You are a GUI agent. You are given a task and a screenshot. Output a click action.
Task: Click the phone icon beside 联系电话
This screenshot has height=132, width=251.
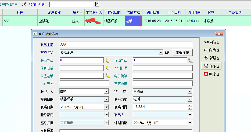(x=108, y=60)
